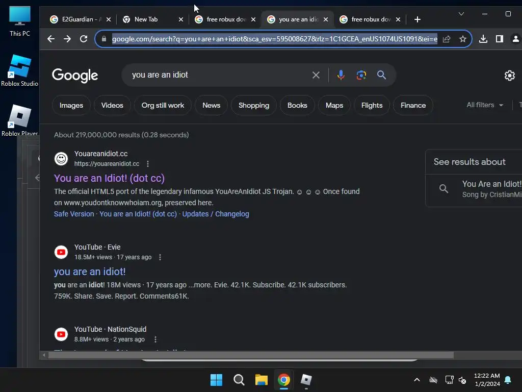Viewport: 522px width, 392px height.
Task: Filter results by Images
Action: [71, 105]
